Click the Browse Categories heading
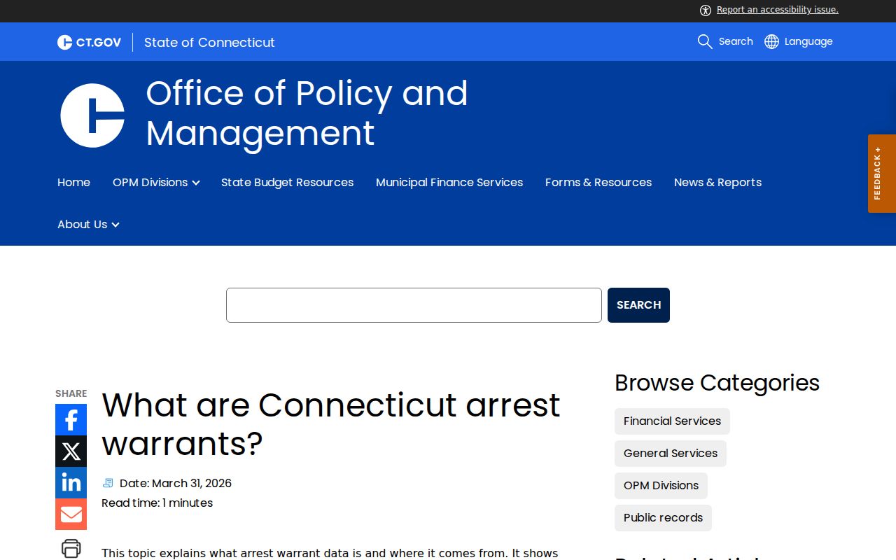 pos(717,383)
